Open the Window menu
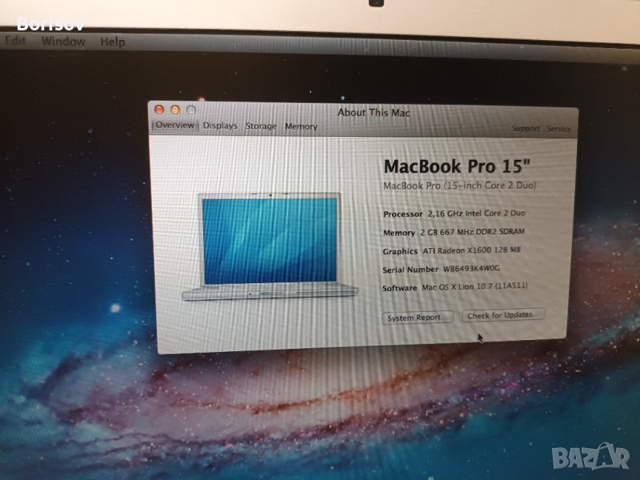 pyautogui.click(x=63, y=42)
